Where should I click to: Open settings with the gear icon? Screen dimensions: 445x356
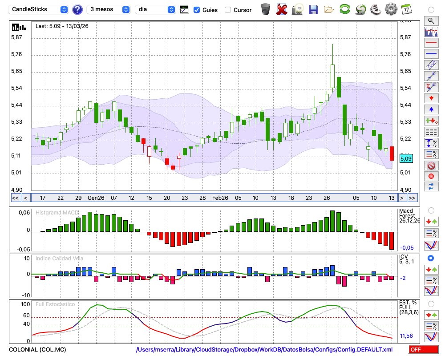pos(391,9)
